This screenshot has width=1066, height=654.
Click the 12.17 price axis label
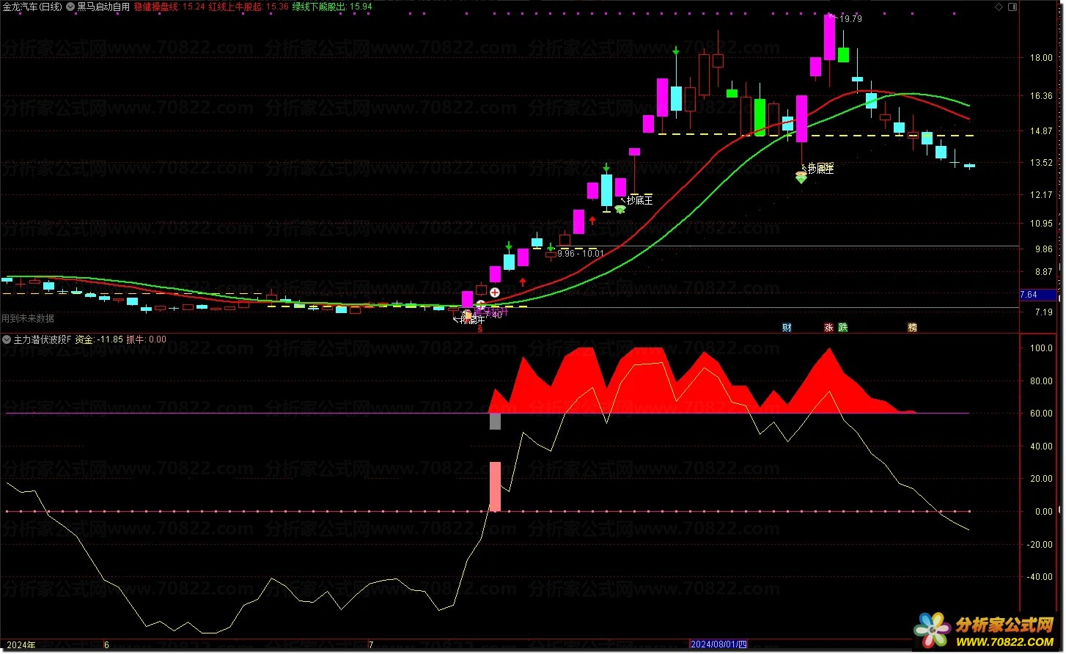[x=1041, y=195]
